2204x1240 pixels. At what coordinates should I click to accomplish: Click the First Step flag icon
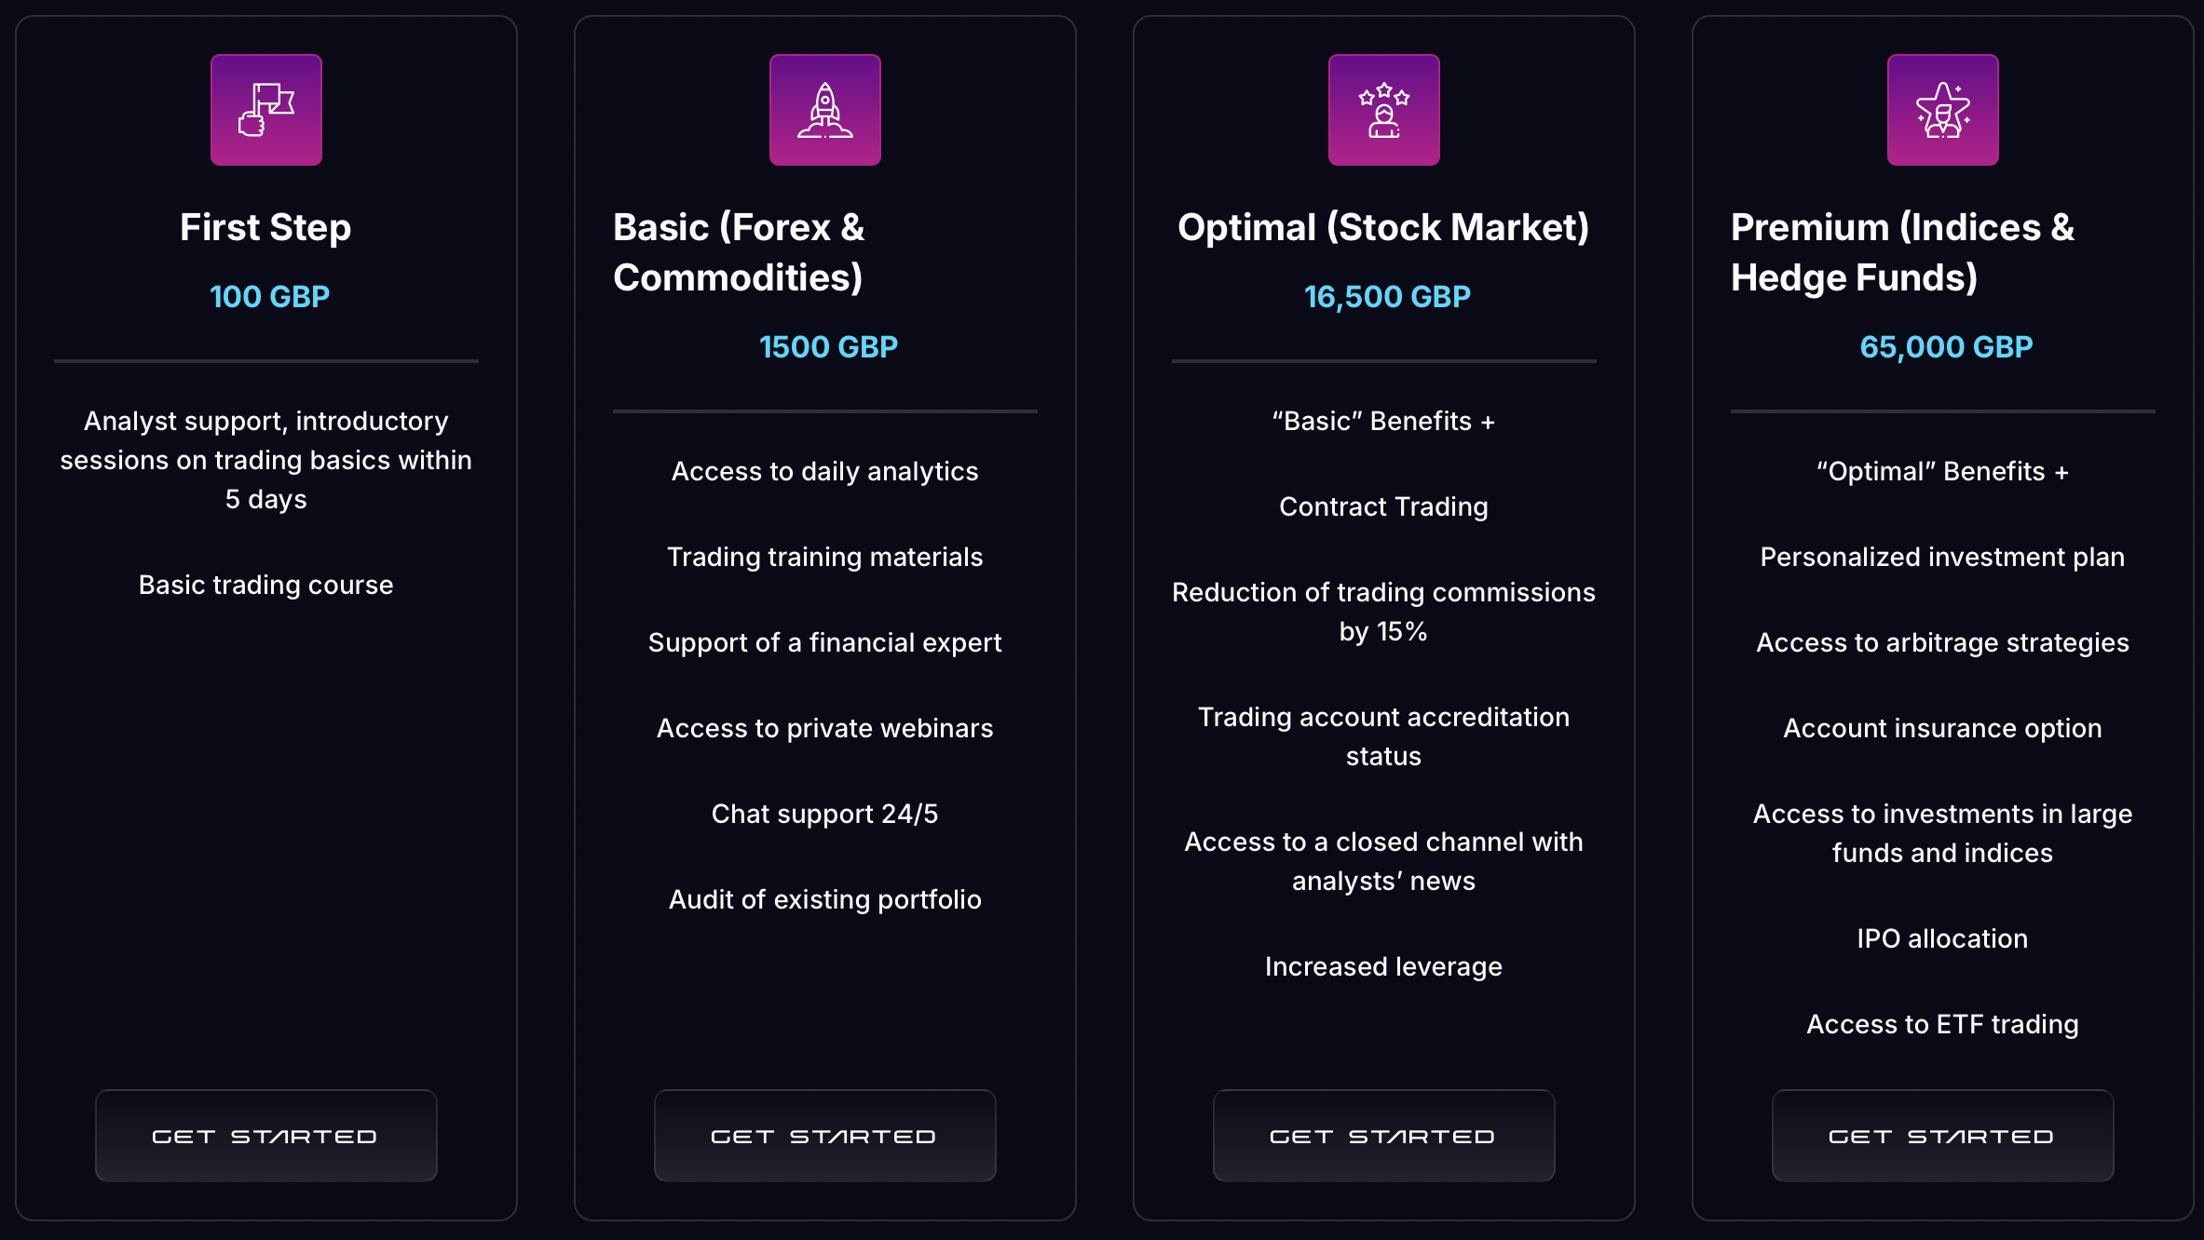(x=266, y=110)
